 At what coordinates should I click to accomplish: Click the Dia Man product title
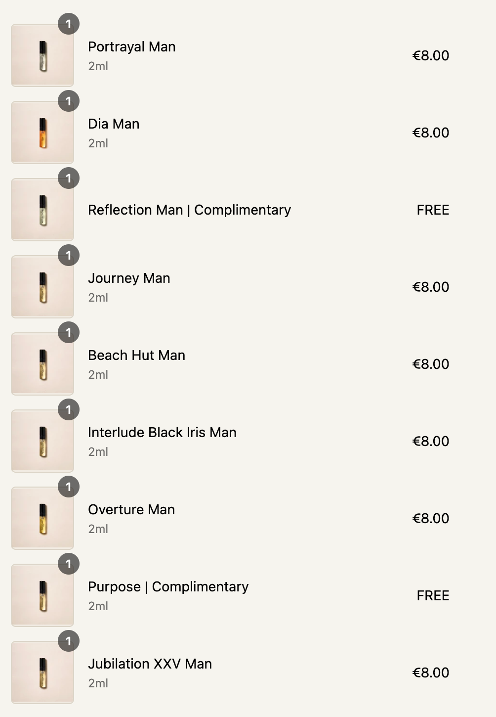114,124
